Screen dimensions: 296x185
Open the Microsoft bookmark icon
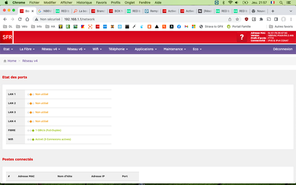193,27
